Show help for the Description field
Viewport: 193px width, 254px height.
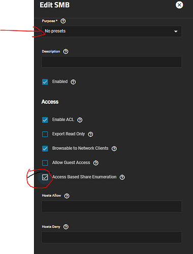coord(66,51)
